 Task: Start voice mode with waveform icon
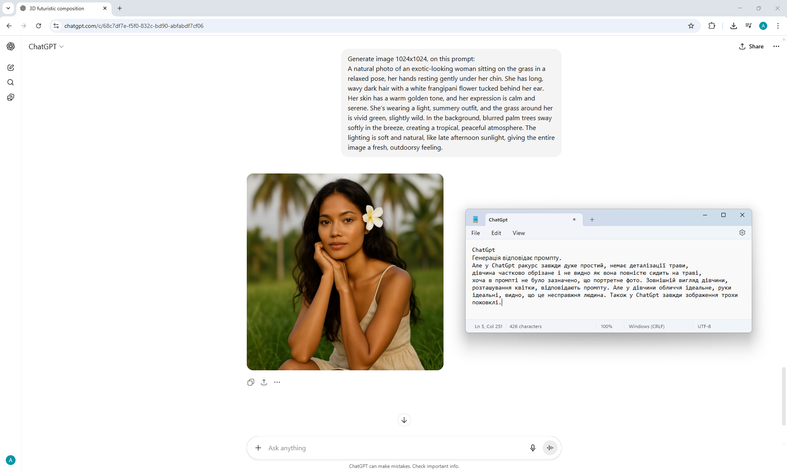click(550, 448)
